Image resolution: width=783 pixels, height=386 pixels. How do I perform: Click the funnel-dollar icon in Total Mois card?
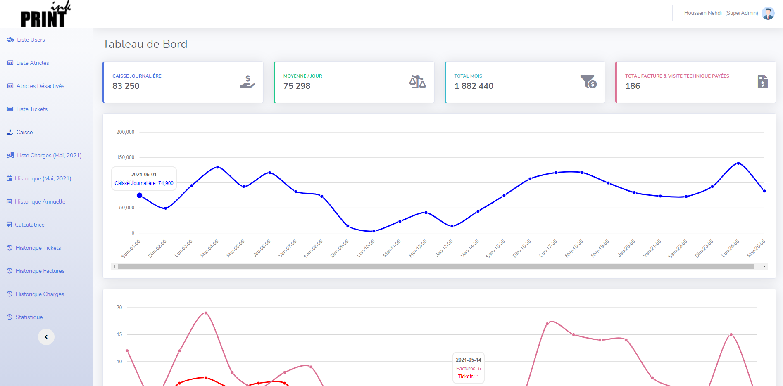coord(588,82)
